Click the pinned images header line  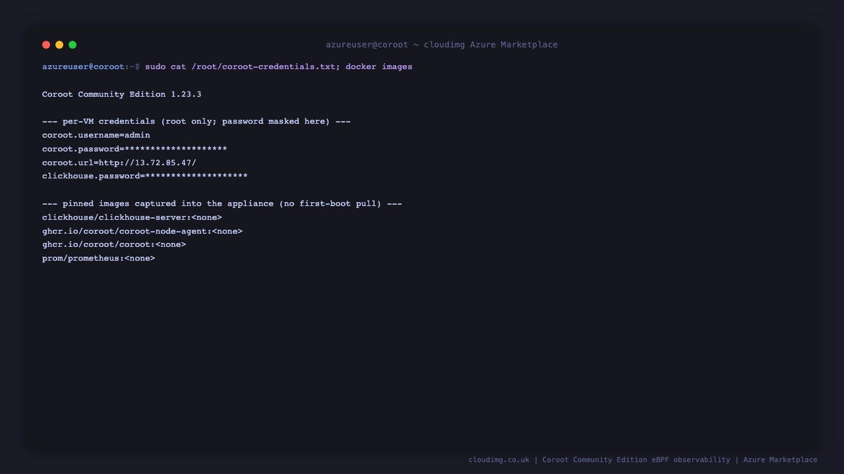[x=222, y=204]
